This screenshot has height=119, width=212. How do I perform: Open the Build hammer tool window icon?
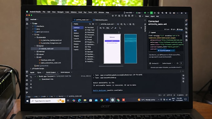coord(27,72)
